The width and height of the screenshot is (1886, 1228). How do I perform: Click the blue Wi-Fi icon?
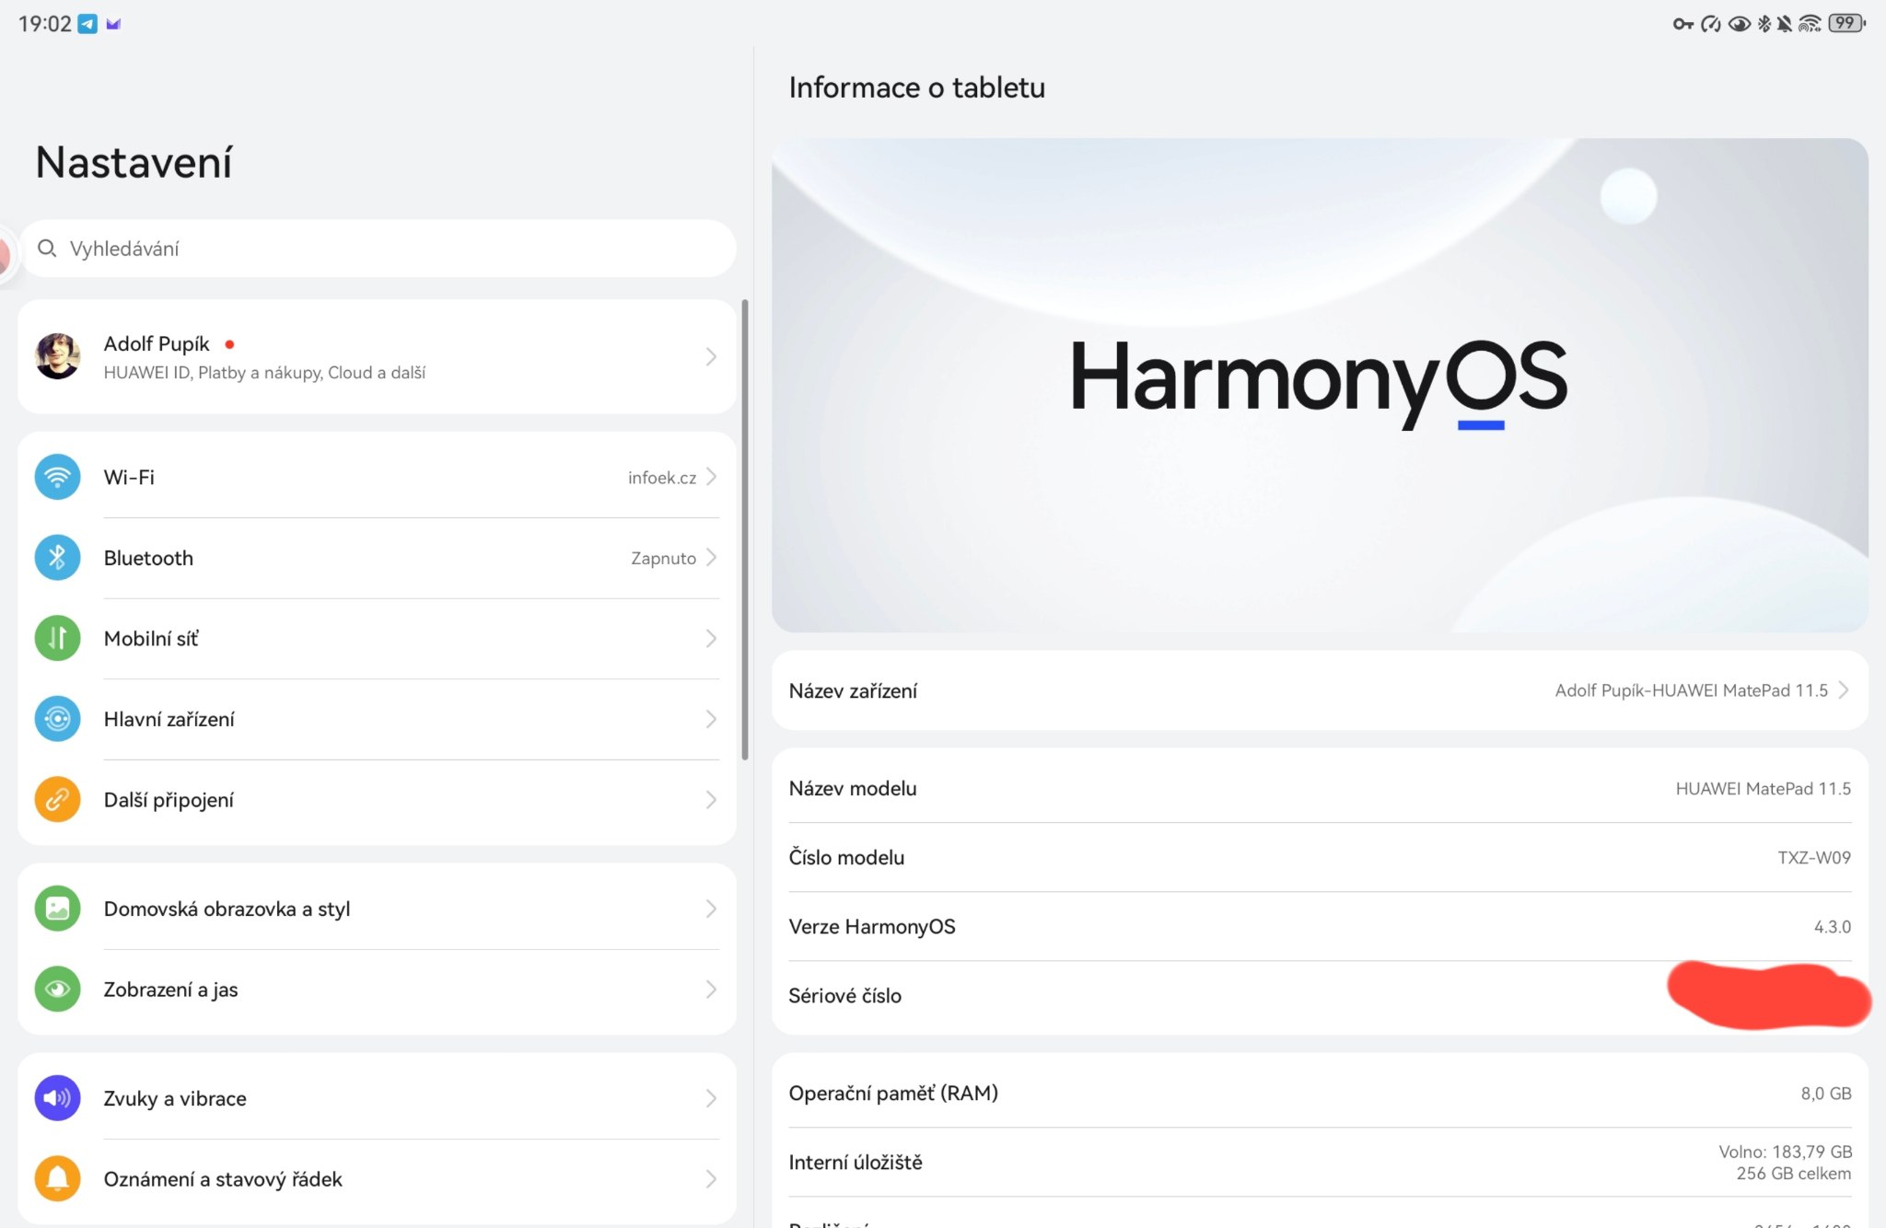click(57, 477)
